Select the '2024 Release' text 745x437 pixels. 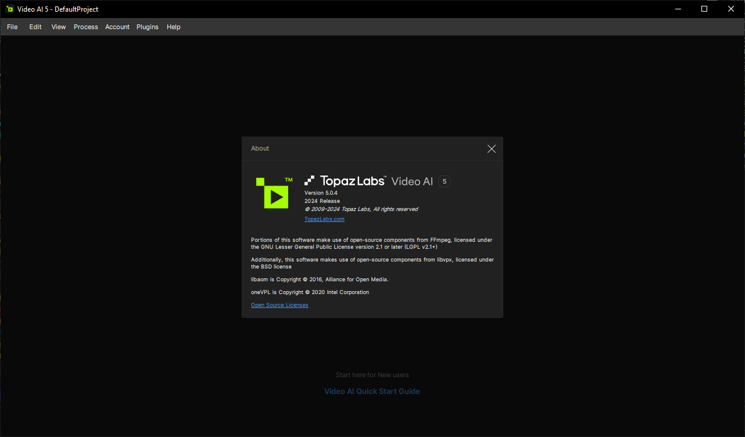point(322,201)
